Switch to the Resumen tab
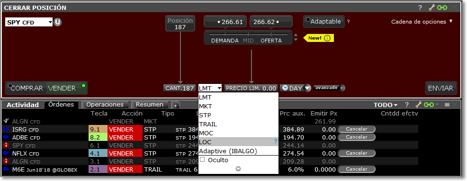The width and height of the screenshot is (467, 181). click(x=150, y=105)
